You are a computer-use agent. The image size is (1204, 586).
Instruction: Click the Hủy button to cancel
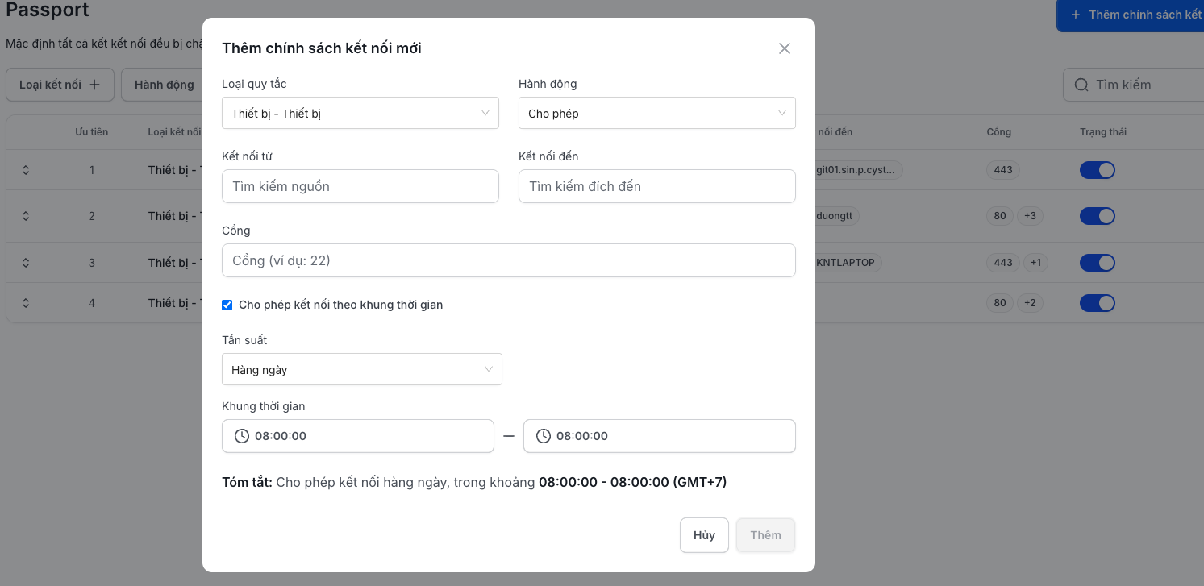click(703, 534)
